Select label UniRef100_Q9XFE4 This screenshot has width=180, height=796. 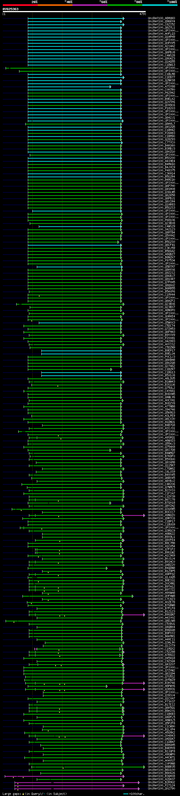coord(161,540)
